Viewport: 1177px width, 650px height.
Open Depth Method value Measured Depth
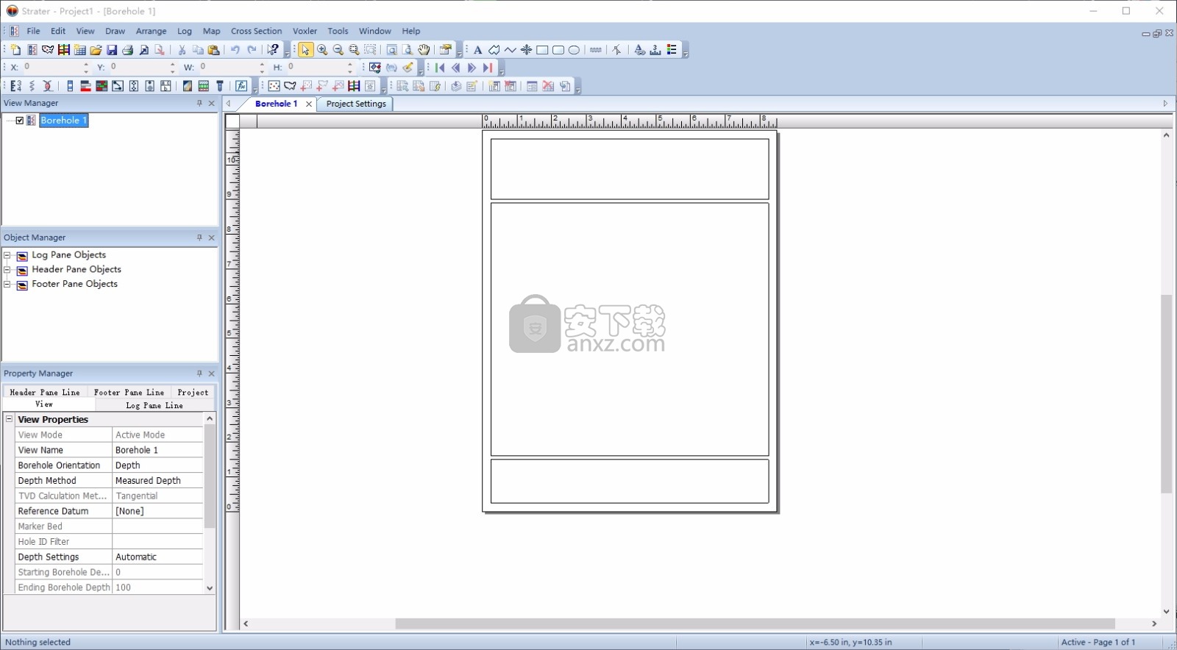point(157,481)
